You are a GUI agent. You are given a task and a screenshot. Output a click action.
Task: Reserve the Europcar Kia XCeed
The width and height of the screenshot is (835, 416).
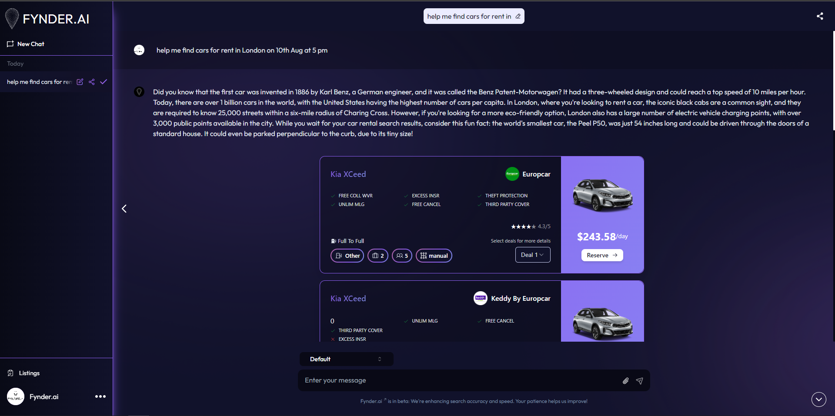(x=602, y=255)
